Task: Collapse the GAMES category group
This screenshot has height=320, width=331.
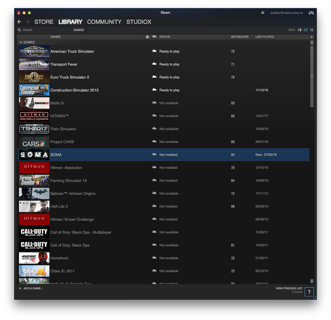Action: tap(21, 42)
